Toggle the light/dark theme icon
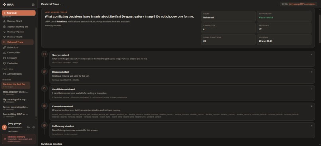This screenshot has height=146, width=321. [33, 127]
